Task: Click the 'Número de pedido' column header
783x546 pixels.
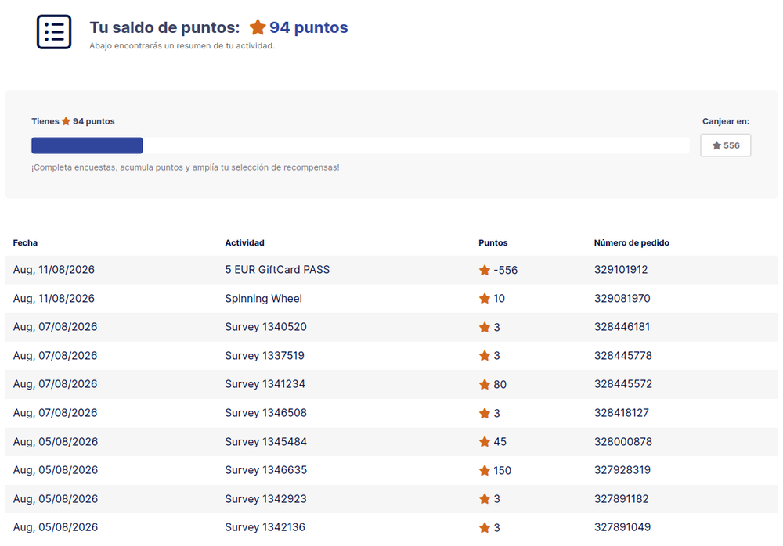Action: 632,242
